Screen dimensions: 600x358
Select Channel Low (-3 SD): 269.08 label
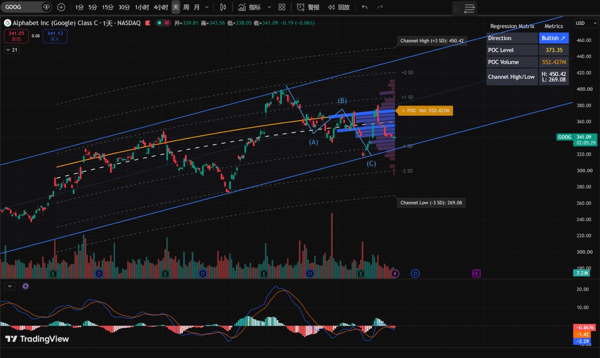pos(432,203)
